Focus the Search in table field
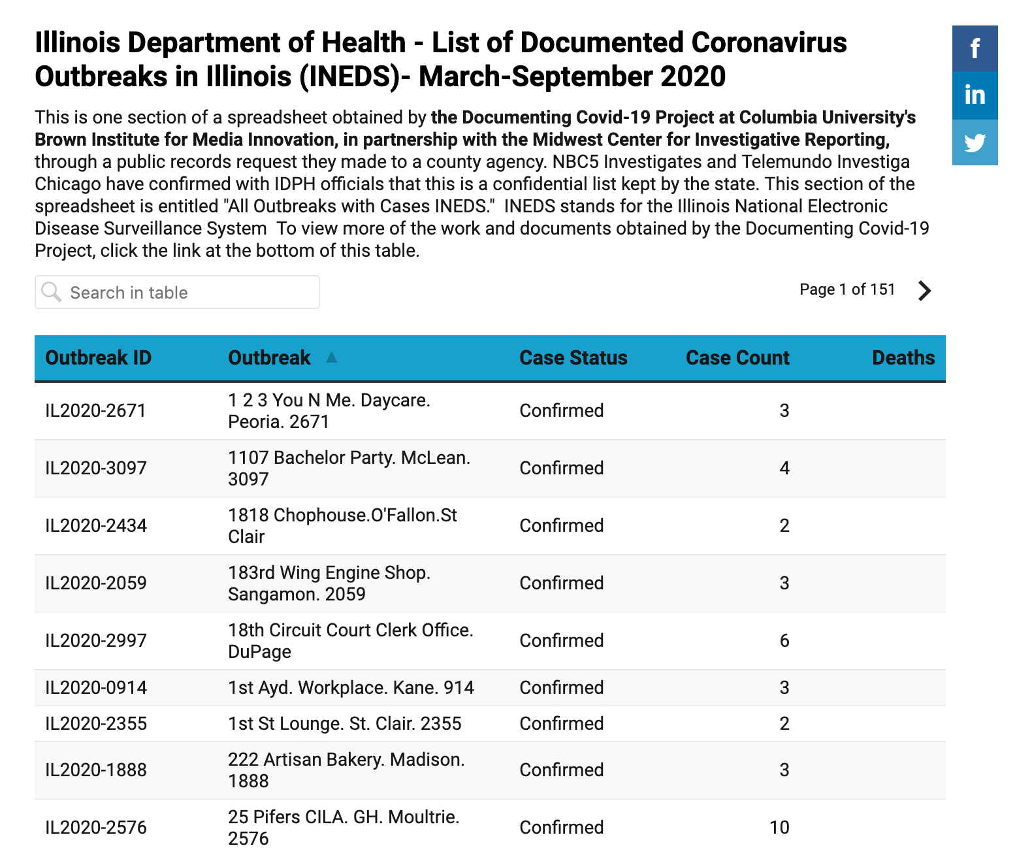The image size is (1032, 852). coord(177,292)
